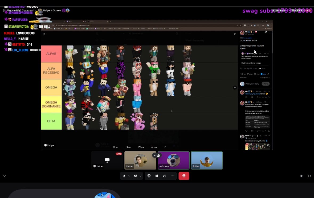Click the ALFA RECESIVO tier label
This screenshot has height=198, width=314.
point(51,70)
